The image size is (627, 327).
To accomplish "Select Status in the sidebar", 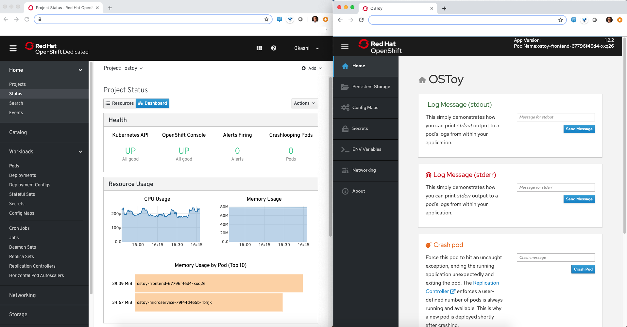I will [16, 94].
